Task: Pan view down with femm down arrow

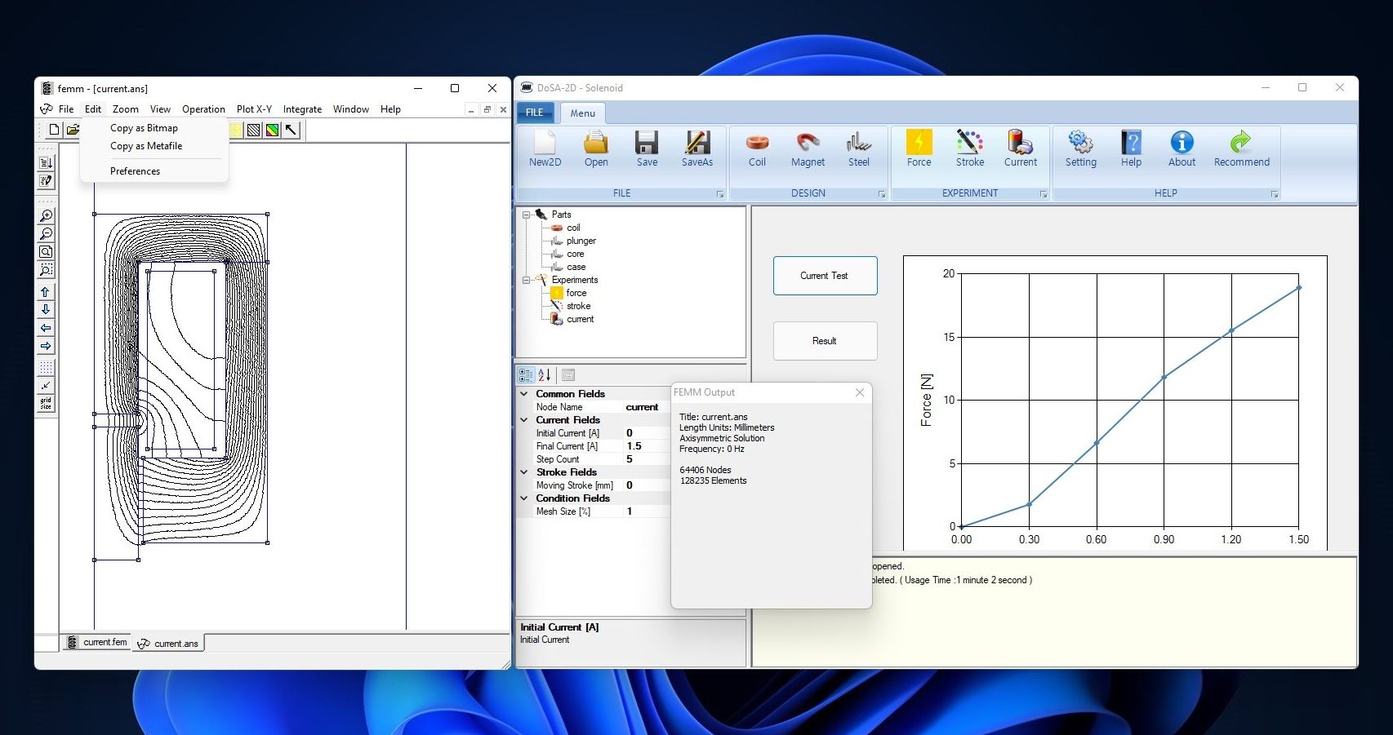Action: 46,310
